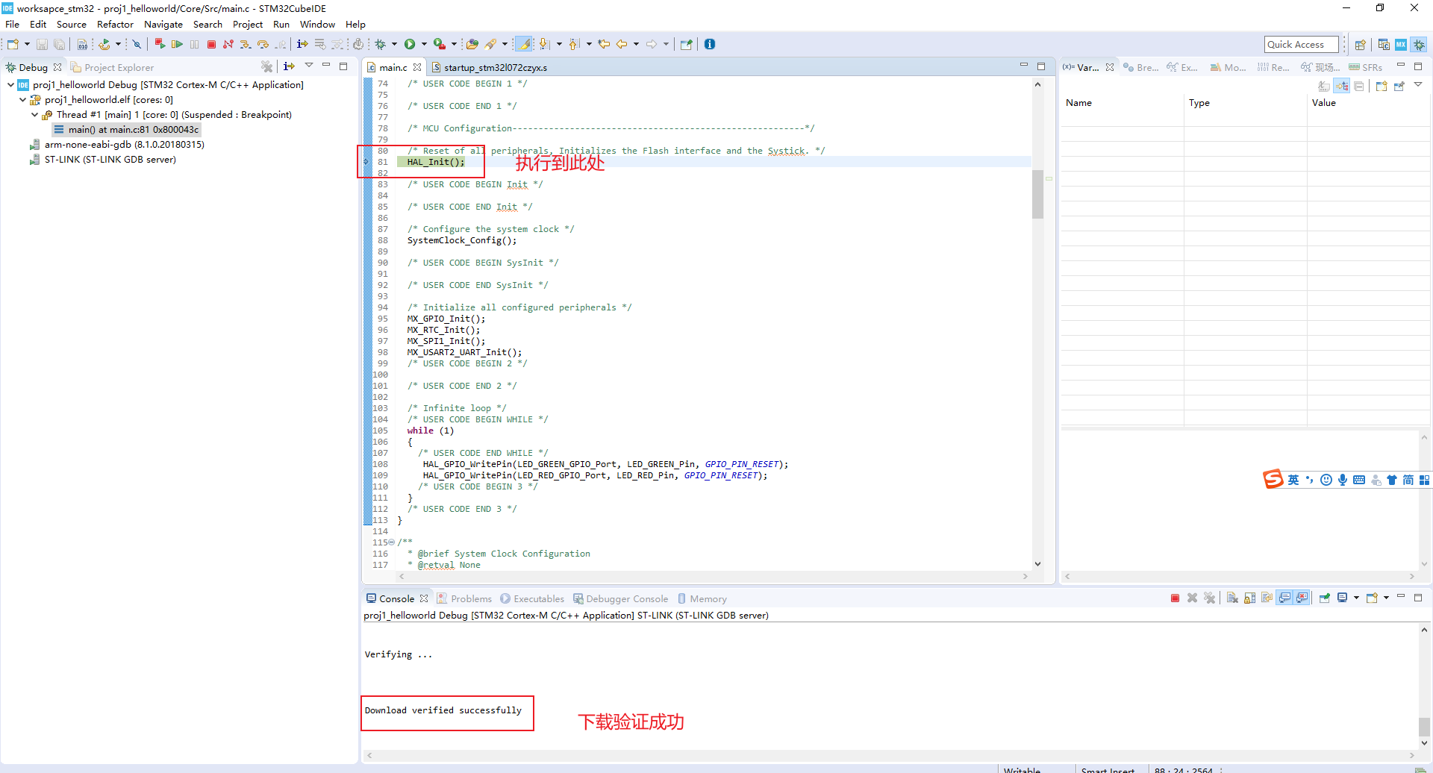
Task: Toggle Word Wrap in Console toolbar
Action: [x=1267, y=598]
